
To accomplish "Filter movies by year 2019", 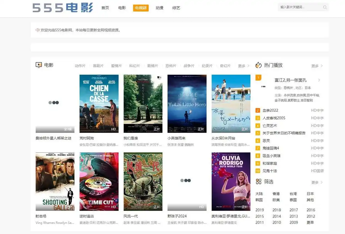I will click(x=260, y=210).
